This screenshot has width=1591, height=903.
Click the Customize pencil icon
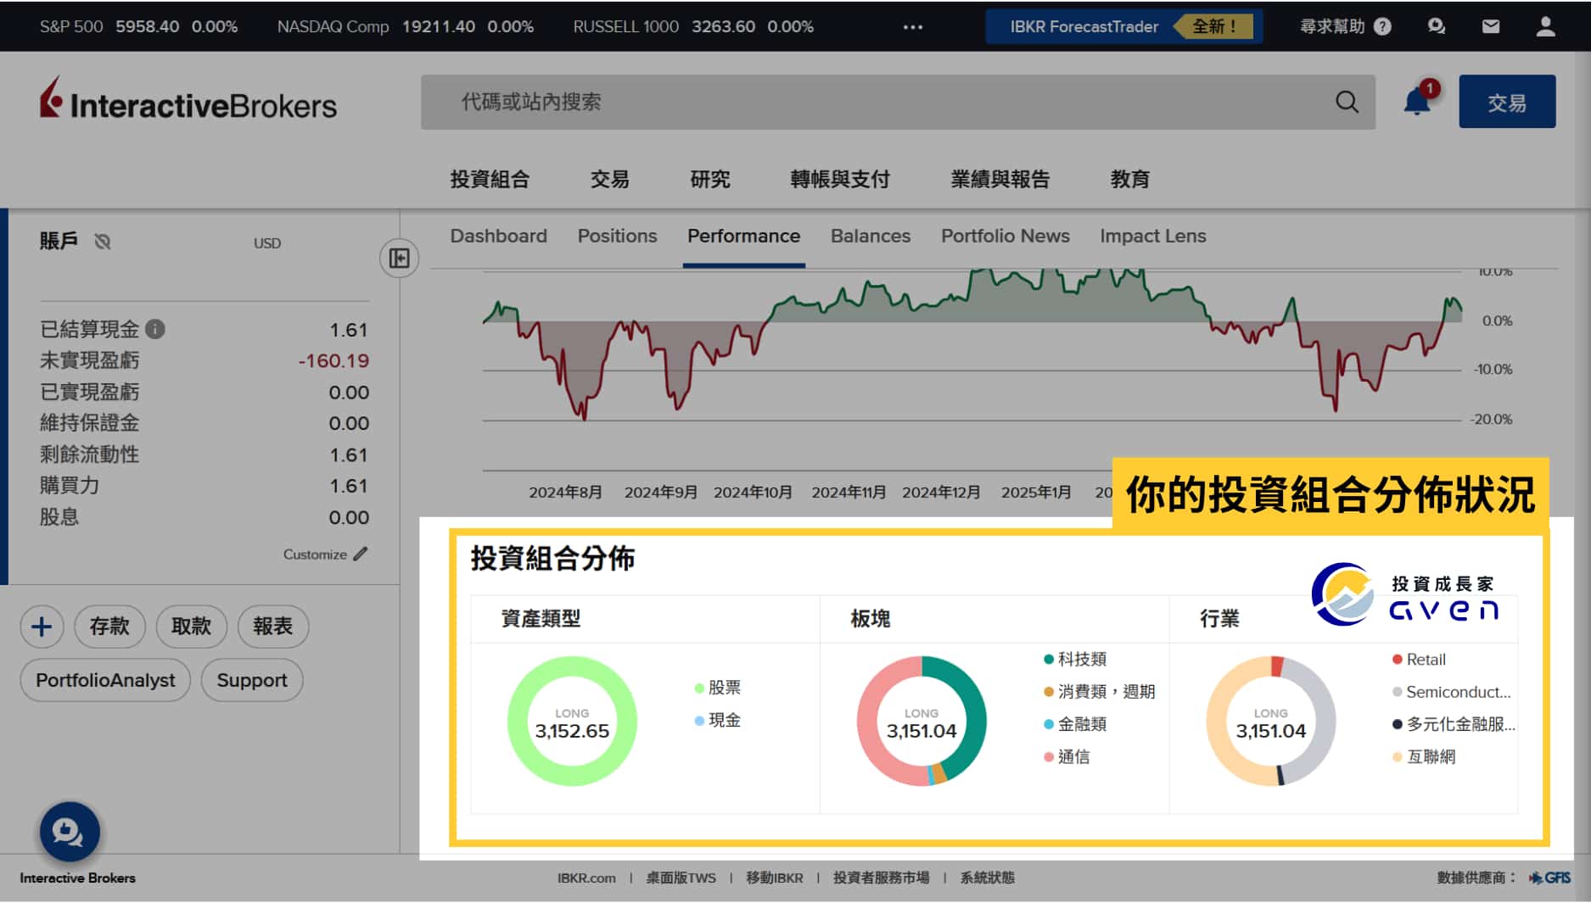click(361, 554)
